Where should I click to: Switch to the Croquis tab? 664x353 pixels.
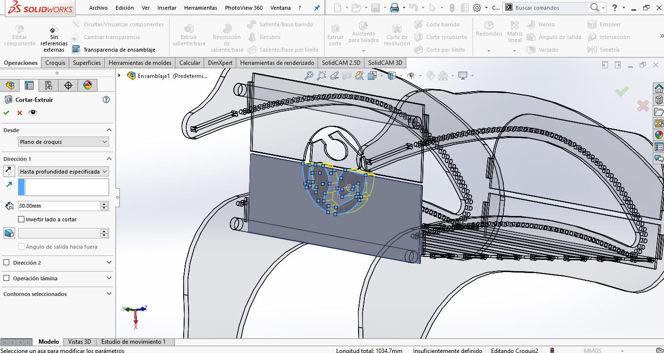click(x=55, y=63)
